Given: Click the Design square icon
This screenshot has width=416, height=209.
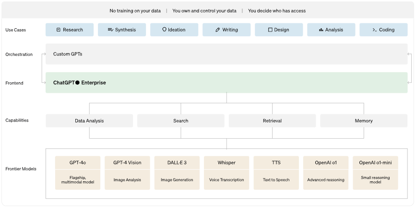Looking at the screenshot, I should point(270,30).
